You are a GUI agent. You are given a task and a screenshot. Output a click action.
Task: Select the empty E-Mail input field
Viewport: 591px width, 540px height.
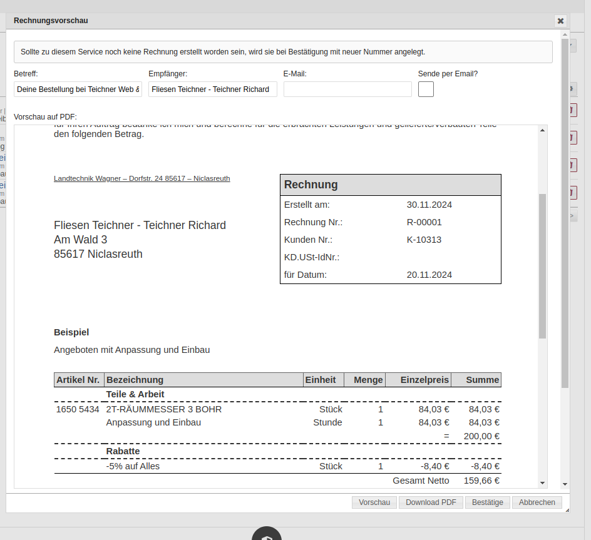(x=347, y=89)
